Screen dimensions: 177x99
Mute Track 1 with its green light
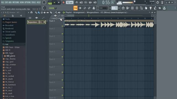(x=62, y=26)
